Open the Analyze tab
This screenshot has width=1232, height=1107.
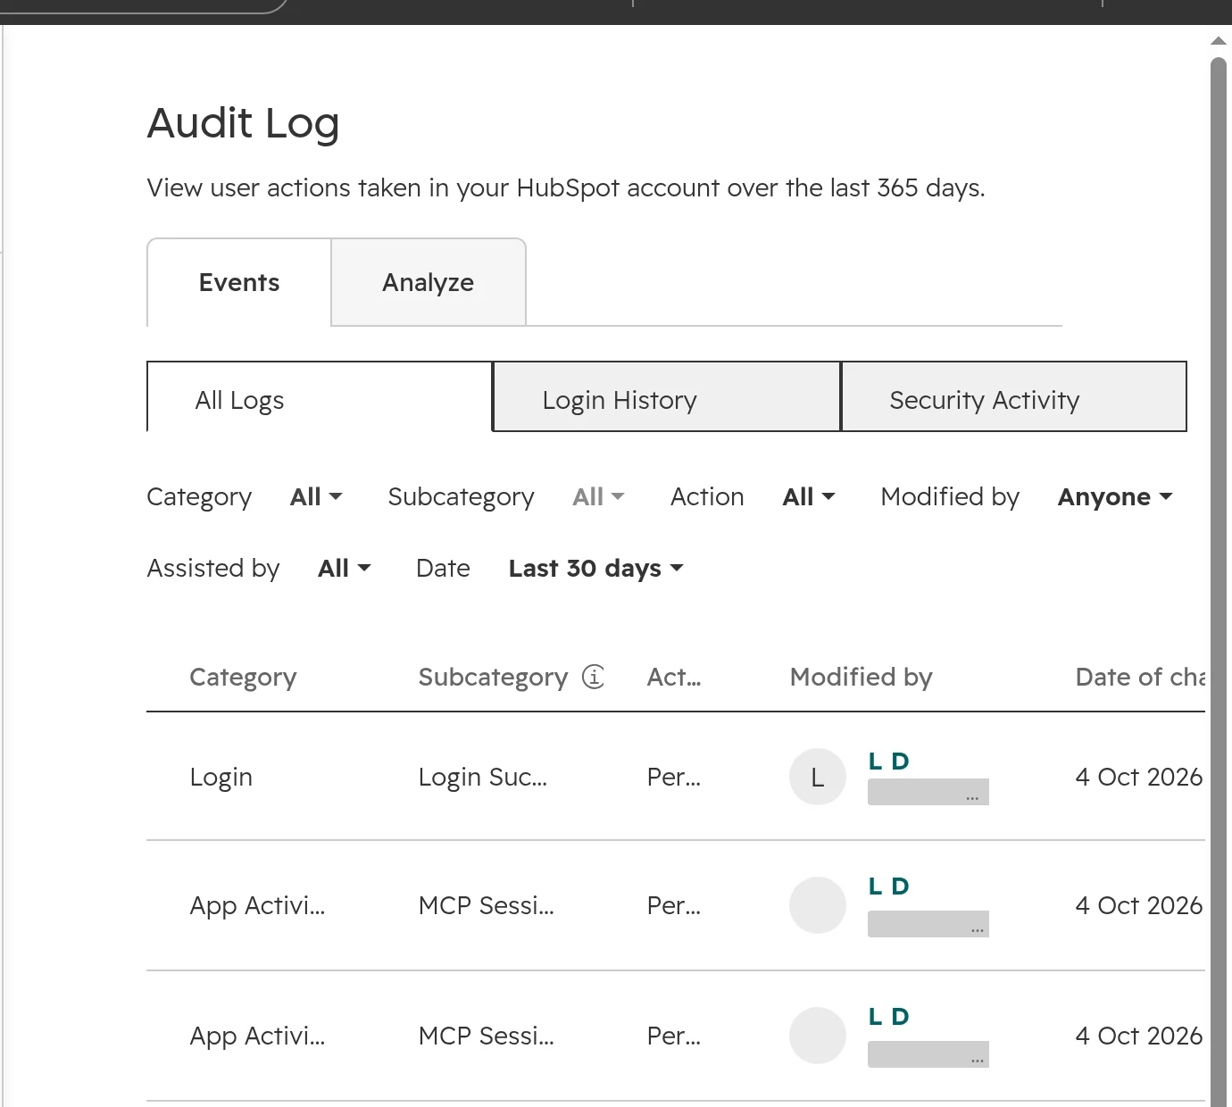coord(429,282)
